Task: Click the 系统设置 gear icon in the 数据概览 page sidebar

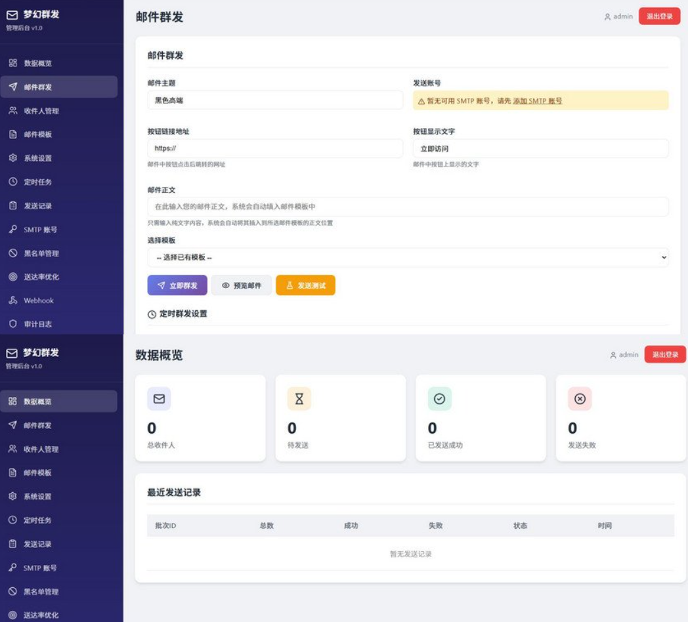Action: (x=12, y=495)
